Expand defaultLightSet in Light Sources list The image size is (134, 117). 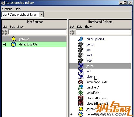pyautogui.click(x=4, y=44)
